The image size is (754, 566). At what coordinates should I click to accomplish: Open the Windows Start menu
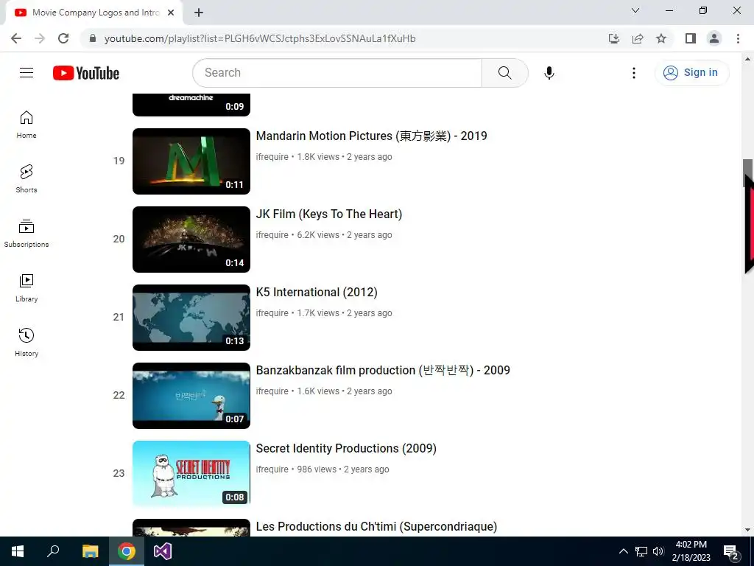coord(18,551)
